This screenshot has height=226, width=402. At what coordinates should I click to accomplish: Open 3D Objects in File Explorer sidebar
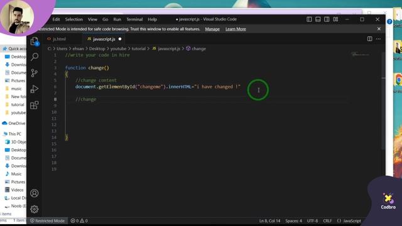(x=15, y=142)
